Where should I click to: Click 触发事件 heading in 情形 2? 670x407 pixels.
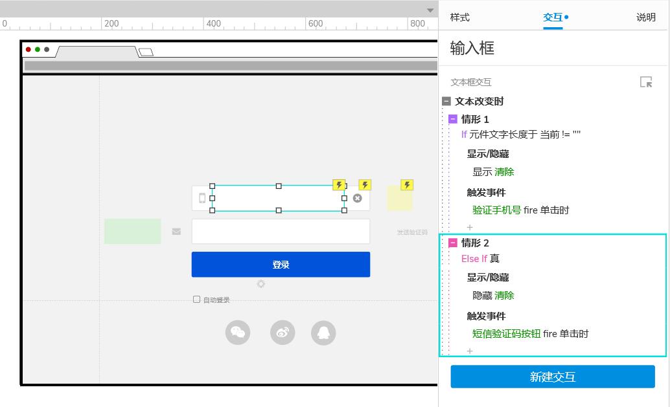click(x=486, y=316)
